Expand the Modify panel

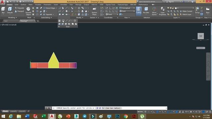tap(79, 18)
